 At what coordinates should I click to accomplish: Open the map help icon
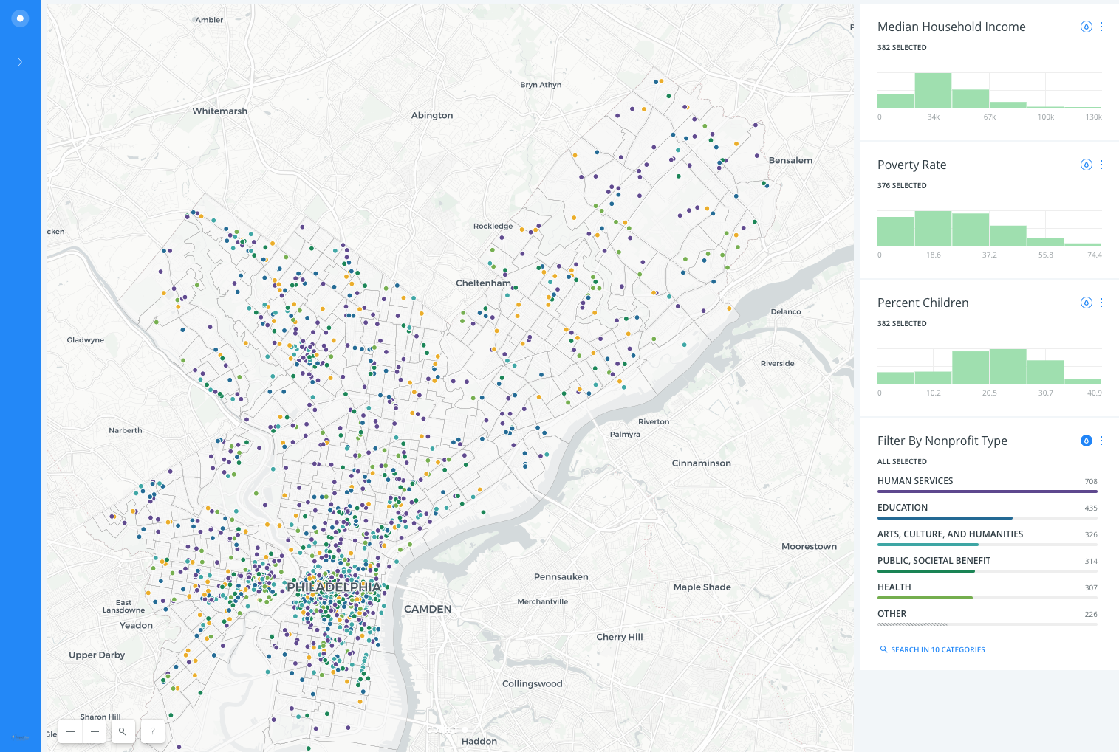pos(152,731)
